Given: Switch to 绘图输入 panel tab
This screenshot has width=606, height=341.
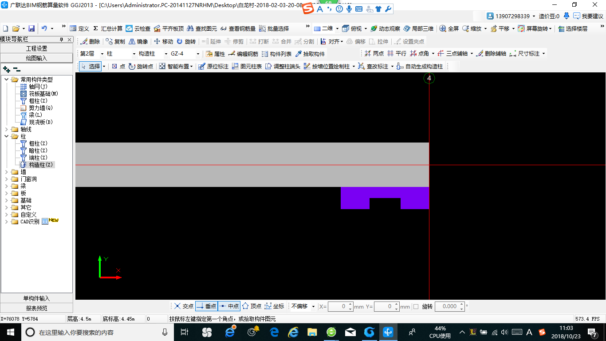Looking at the screenshot, I should pyautogui.click(x=36, y=58).
